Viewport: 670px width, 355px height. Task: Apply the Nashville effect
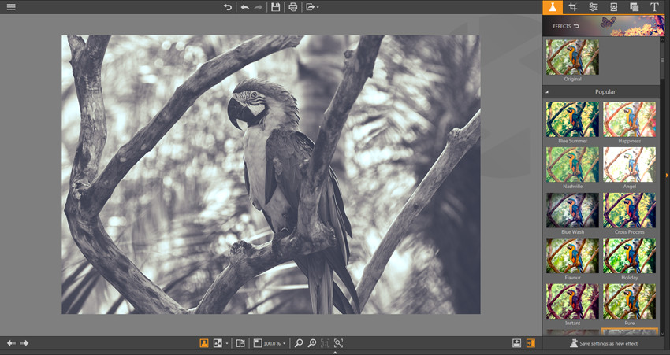click(572, 165)
